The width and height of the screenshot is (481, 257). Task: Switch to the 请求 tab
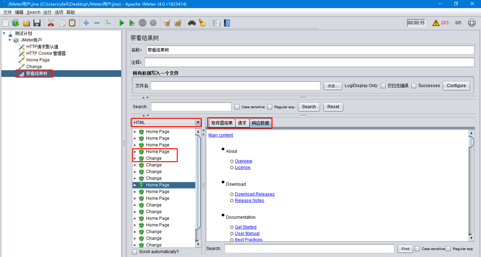(x=242, y=123)
